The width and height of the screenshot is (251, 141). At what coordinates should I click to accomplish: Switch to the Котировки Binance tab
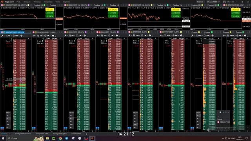(x=23, y=134)
